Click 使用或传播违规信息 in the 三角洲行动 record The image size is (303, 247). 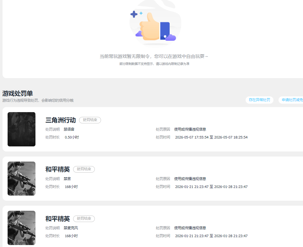point(190,129)
